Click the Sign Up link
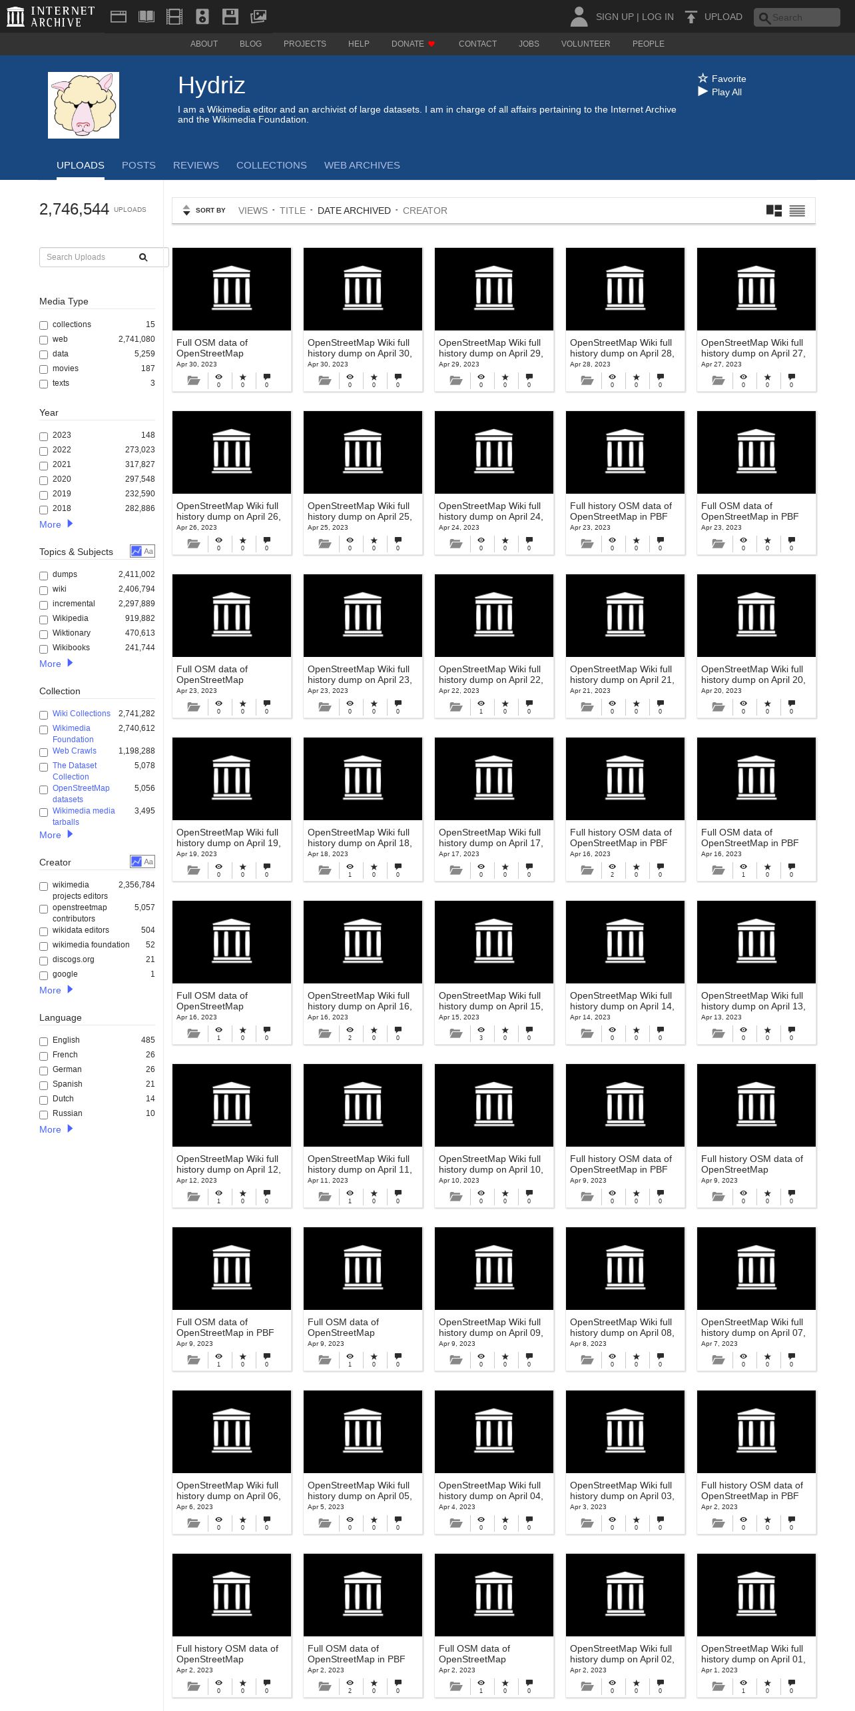Viewport: 855px width, 1711px height. 615,17
